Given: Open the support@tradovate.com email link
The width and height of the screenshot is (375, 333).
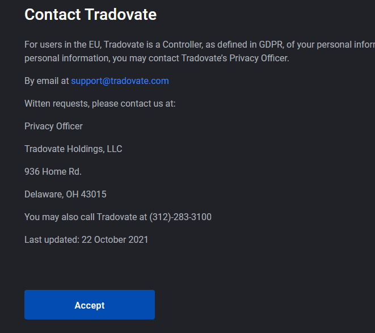Looking at the screenshot, I should (x=120, y=81).
